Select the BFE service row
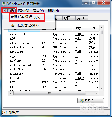The width and height of the screenshot is (112, 117). pyautogui.click(x=54, y=82)
